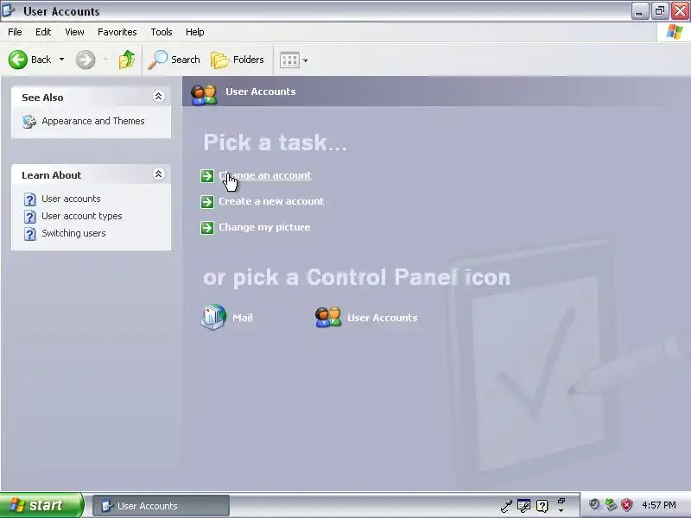Viewport: 691px width, 518px height.
Task: Open help topic User accounts
Action: [x=71, y=199]
